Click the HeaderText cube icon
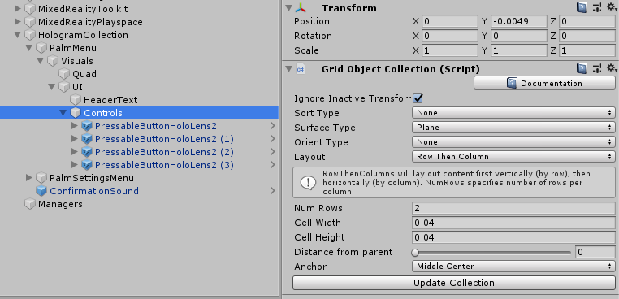This screenshot has height=299, width=619. (76, 100)
